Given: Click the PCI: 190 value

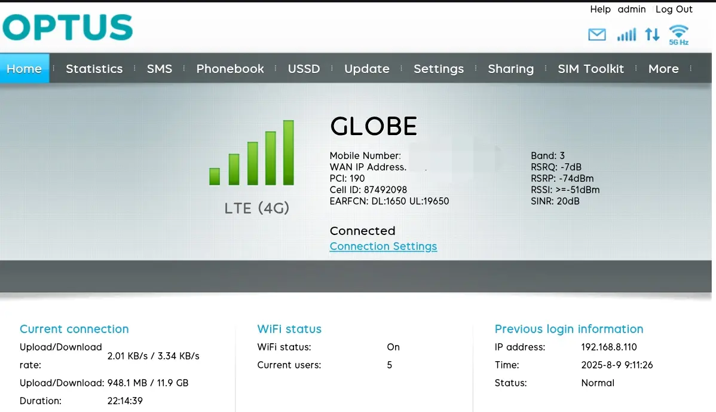Looking at the screenshot, I should click(347, 178).
